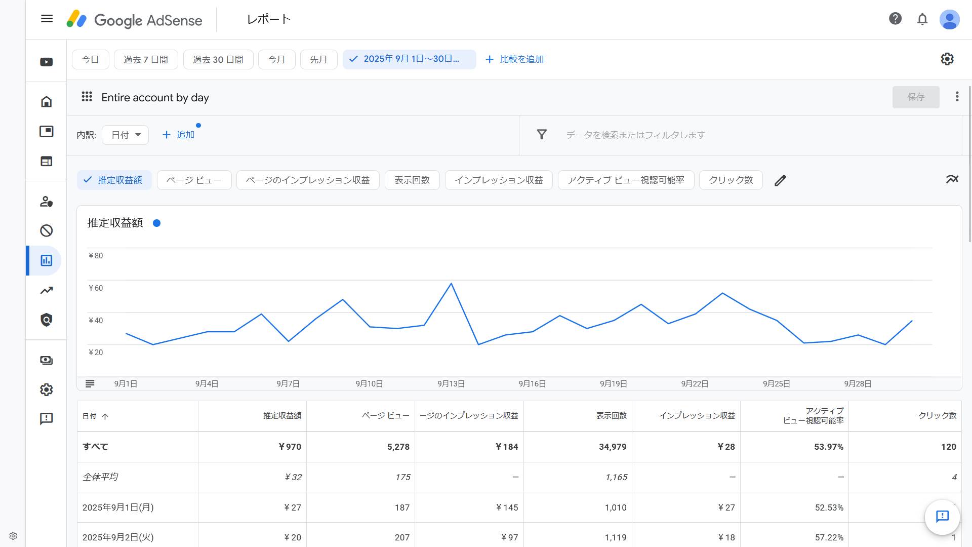Image resolution: width=972 pixels, height=547 pixels.
Task: Click the 比較を追加 link
Action: 514,59
